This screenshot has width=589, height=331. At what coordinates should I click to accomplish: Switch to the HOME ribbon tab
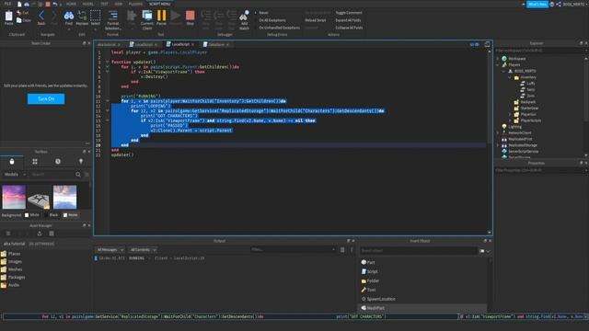click(71, 4)
